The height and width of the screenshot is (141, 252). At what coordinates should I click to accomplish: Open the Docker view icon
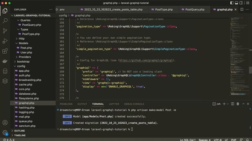click(5, 61)
